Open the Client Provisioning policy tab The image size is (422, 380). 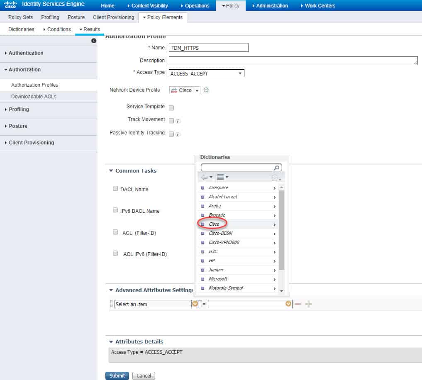pyautogui.click(x=114, y=17)
